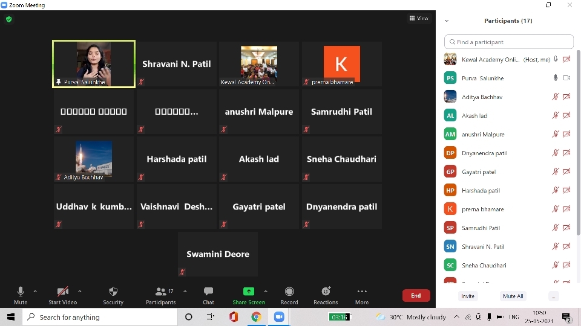Open the participants panel ellipsis menu
This screenshot has width=581, height=326.
point(553,296)
